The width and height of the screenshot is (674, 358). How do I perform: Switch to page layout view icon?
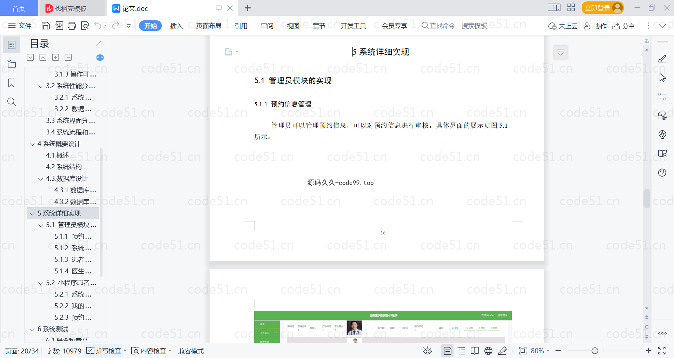point(448,351)
